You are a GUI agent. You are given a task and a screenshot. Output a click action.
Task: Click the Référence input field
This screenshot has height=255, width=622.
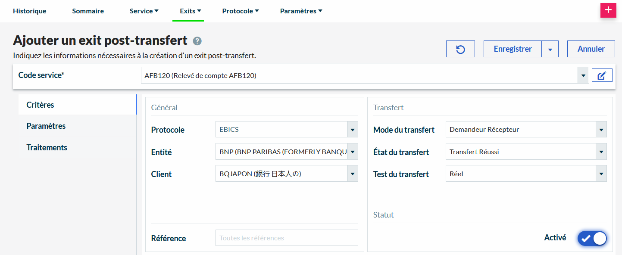(x=287, y=238)
